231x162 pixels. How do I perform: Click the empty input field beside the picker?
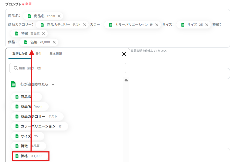click(180, 73)
